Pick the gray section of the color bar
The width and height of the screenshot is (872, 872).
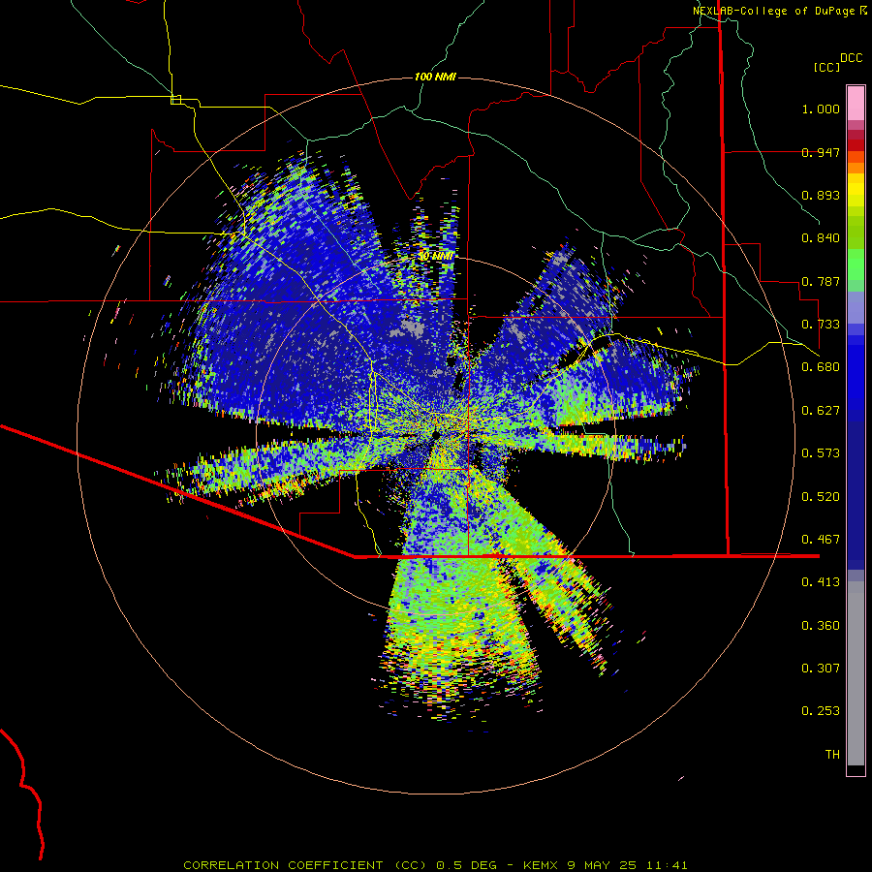(856, 673)
